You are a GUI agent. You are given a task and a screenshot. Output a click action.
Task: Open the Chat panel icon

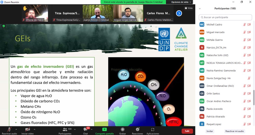tap(85, 130)
